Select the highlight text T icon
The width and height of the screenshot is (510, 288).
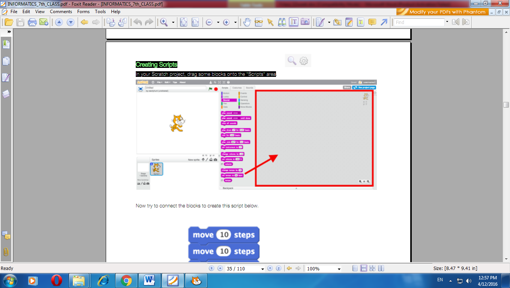tap(360, 22)
